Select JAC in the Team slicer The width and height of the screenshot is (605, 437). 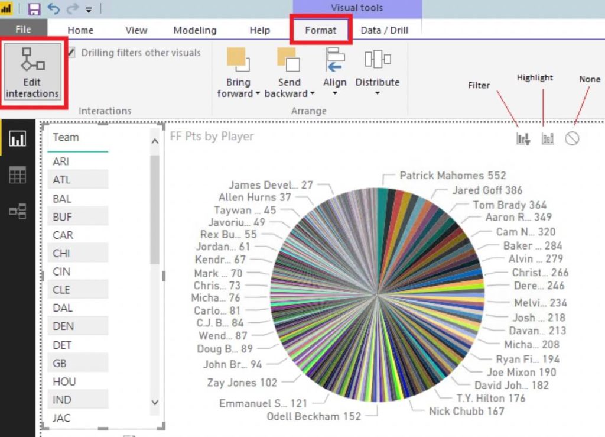tap(77, 417)
